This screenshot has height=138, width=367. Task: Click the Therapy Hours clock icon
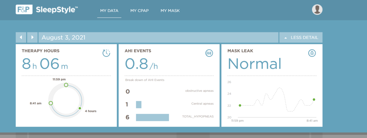coord(106,53)
